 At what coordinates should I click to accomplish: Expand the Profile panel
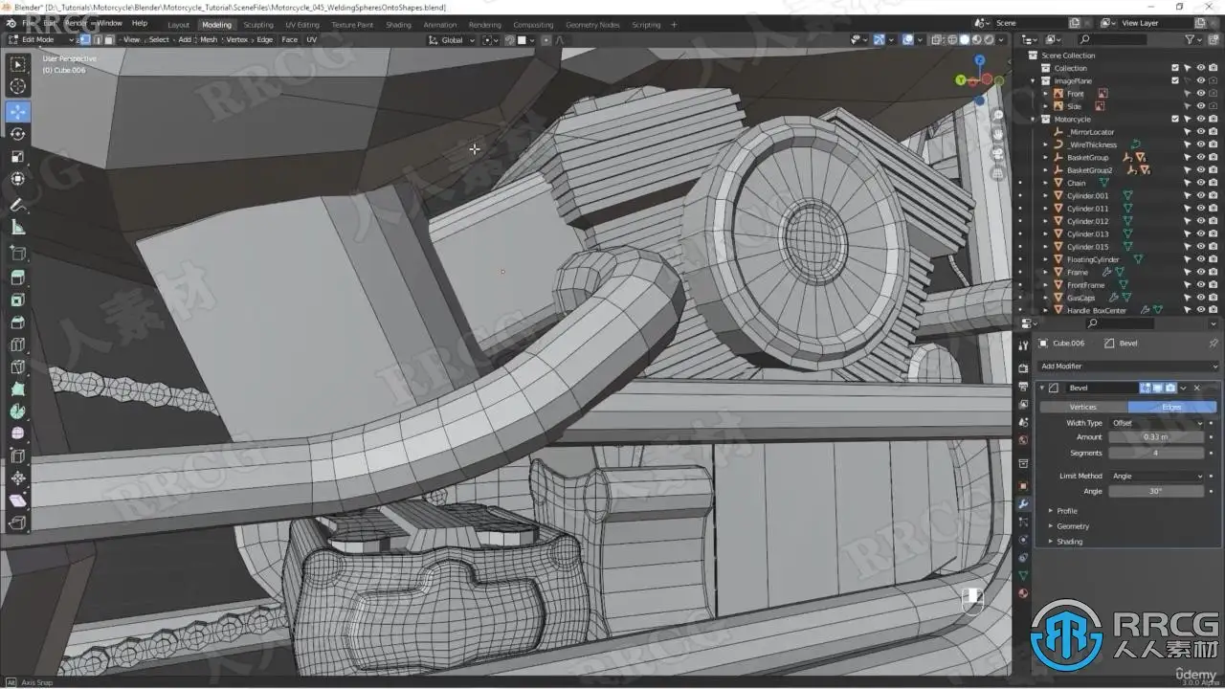click(1066, 511)
